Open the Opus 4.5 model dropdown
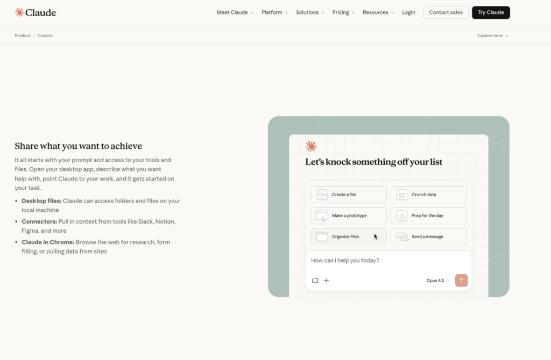 tap(437, 280)
